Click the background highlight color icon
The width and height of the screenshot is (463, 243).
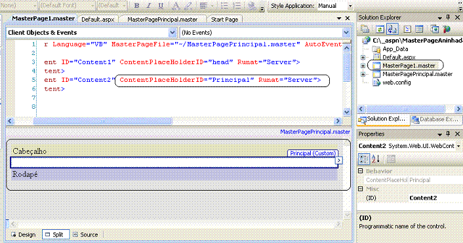pyautogui.click(x=188, y=6)
